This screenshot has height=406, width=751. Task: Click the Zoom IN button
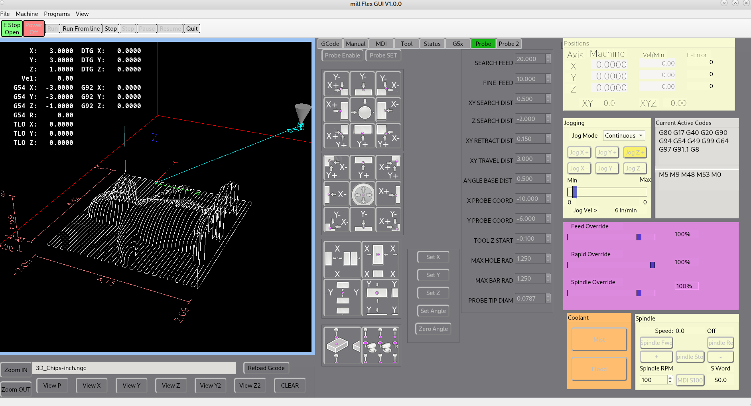(16, 370)
